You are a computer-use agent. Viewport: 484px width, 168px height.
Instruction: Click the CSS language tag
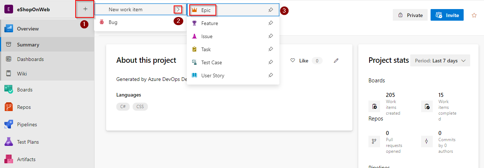coord(140,107)
